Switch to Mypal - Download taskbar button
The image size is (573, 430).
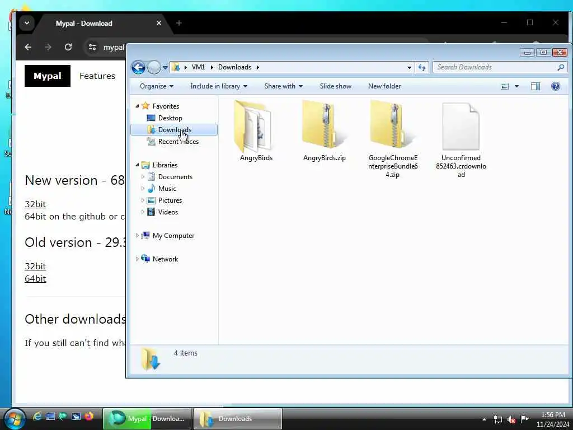[x=147, y=419]
